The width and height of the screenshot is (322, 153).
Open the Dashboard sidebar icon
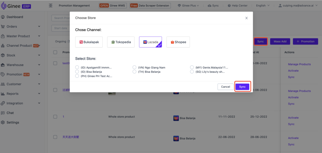point(3,17)
